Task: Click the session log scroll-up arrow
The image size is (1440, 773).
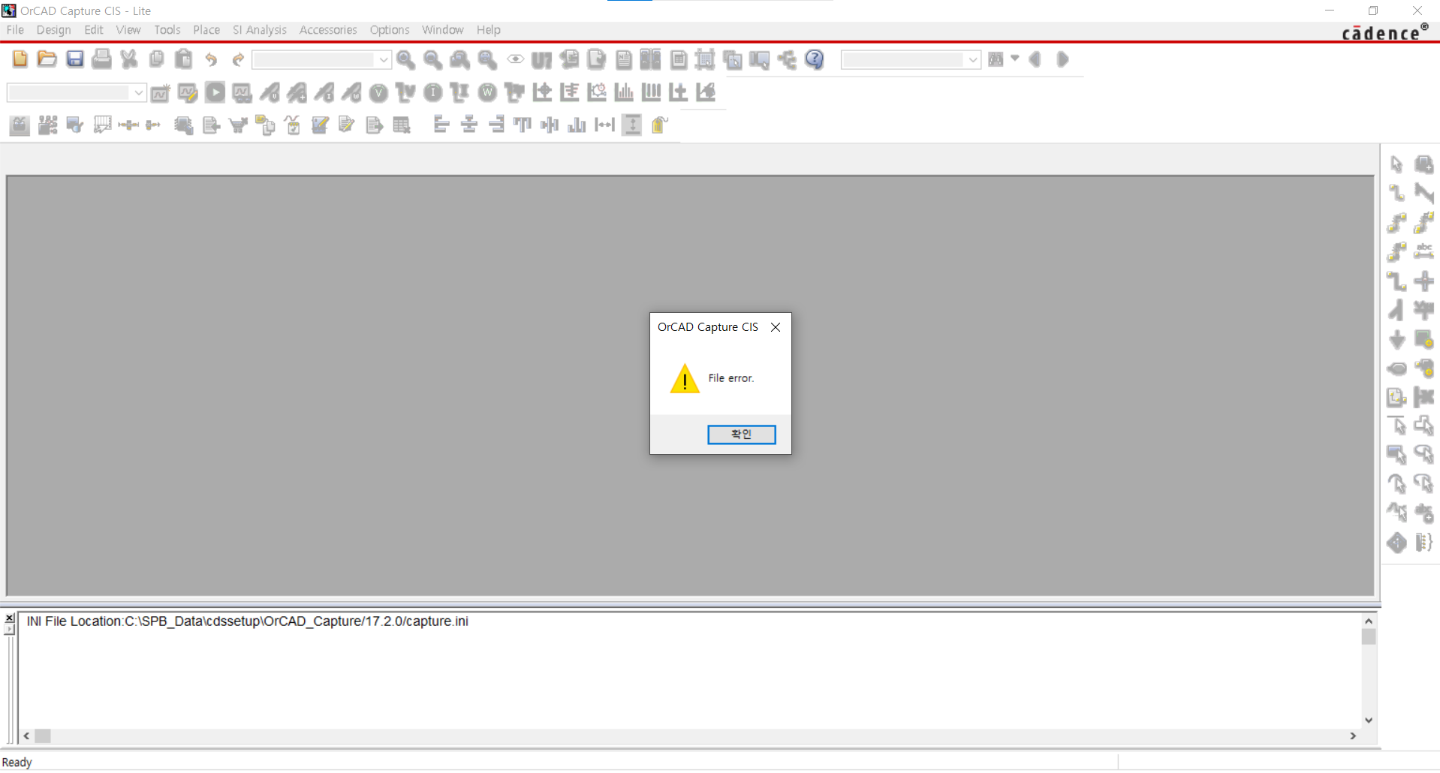Action: (1369, 621)
